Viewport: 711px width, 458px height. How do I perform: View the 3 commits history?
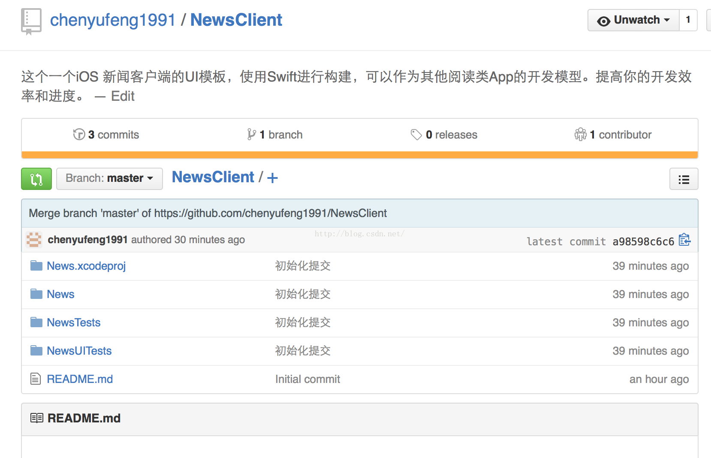pos(106,135)
